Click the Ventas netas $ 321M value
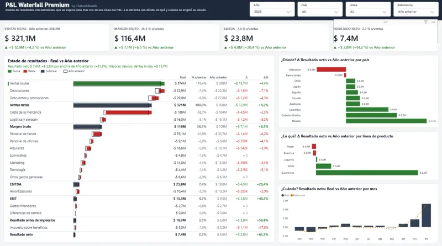442x246 pixels. click(x=180, y=105)
